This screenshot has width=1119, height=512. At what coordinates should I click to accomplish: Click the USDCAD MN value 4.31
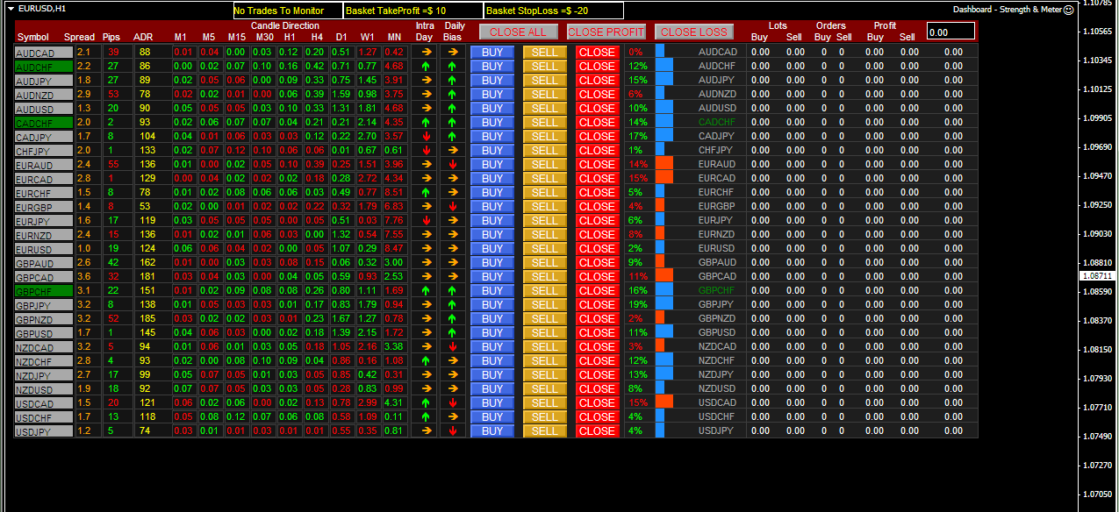point(394,402)
